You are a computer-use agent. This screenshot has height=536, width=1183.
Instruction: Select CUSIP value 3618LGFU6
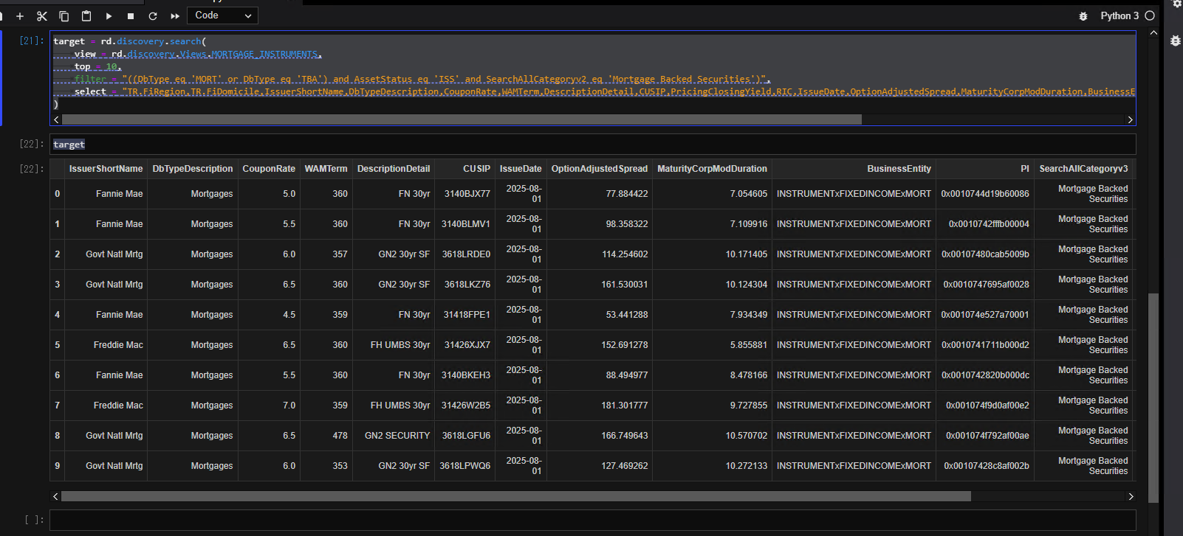466,436
